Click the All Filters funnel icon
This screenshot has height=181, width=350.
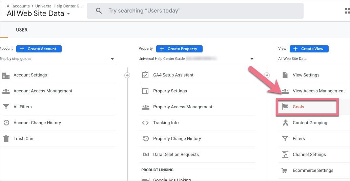pyautogui.click(x=6, y=107)
